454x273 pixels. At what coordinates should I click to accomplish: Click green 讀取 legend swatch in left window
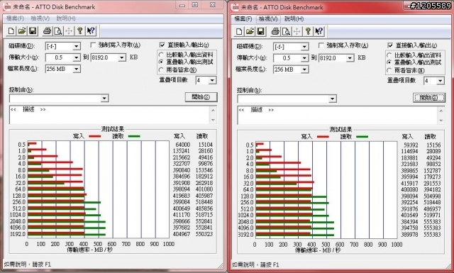(x=134, y=136)
